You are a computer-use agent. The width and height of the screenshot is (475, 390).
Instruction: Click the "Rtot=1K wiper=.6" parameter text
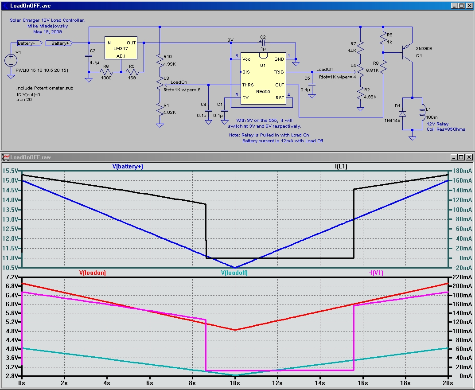[x=182, y=90]
